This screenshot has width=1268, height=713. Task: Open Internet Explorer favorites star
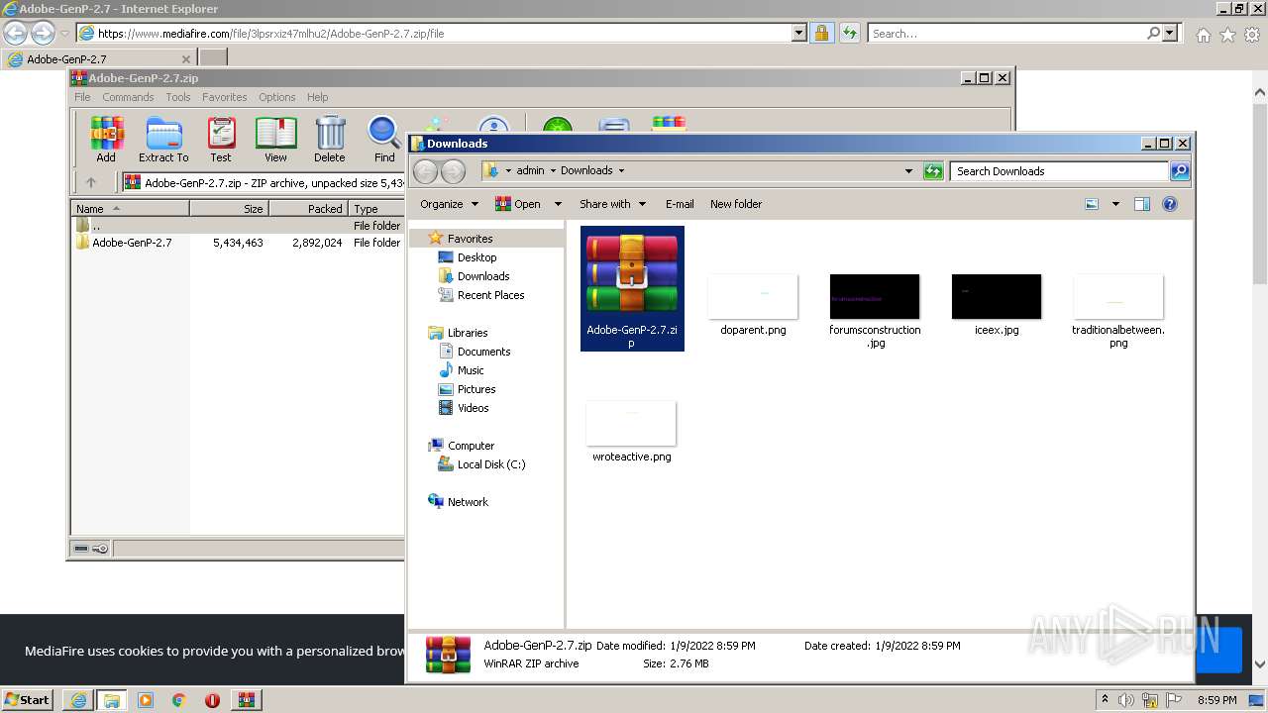click(x=1227, y=35)
